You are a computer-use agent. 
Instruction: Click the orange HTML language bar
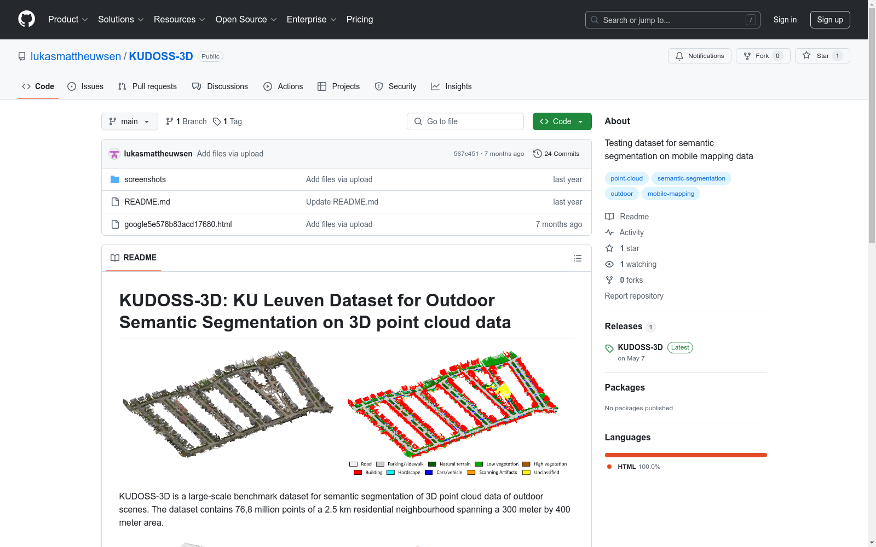click(x=686, y=455)
